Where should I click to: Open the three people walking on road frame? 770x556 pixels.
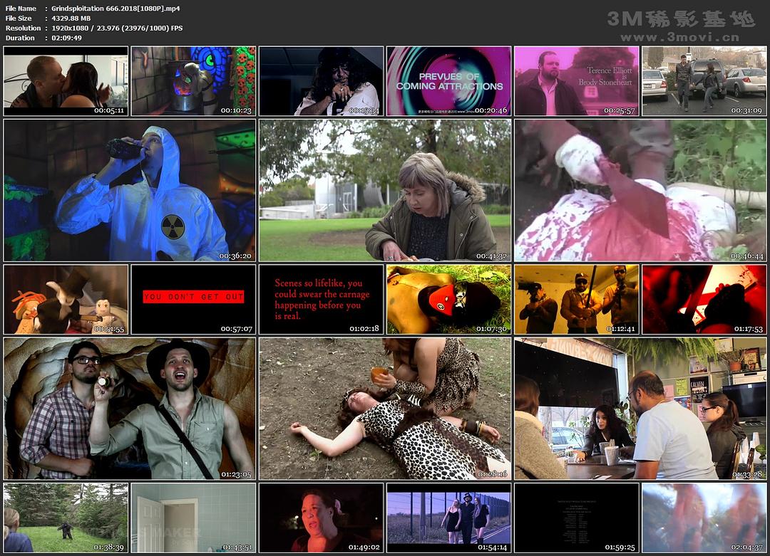[448, 518]
